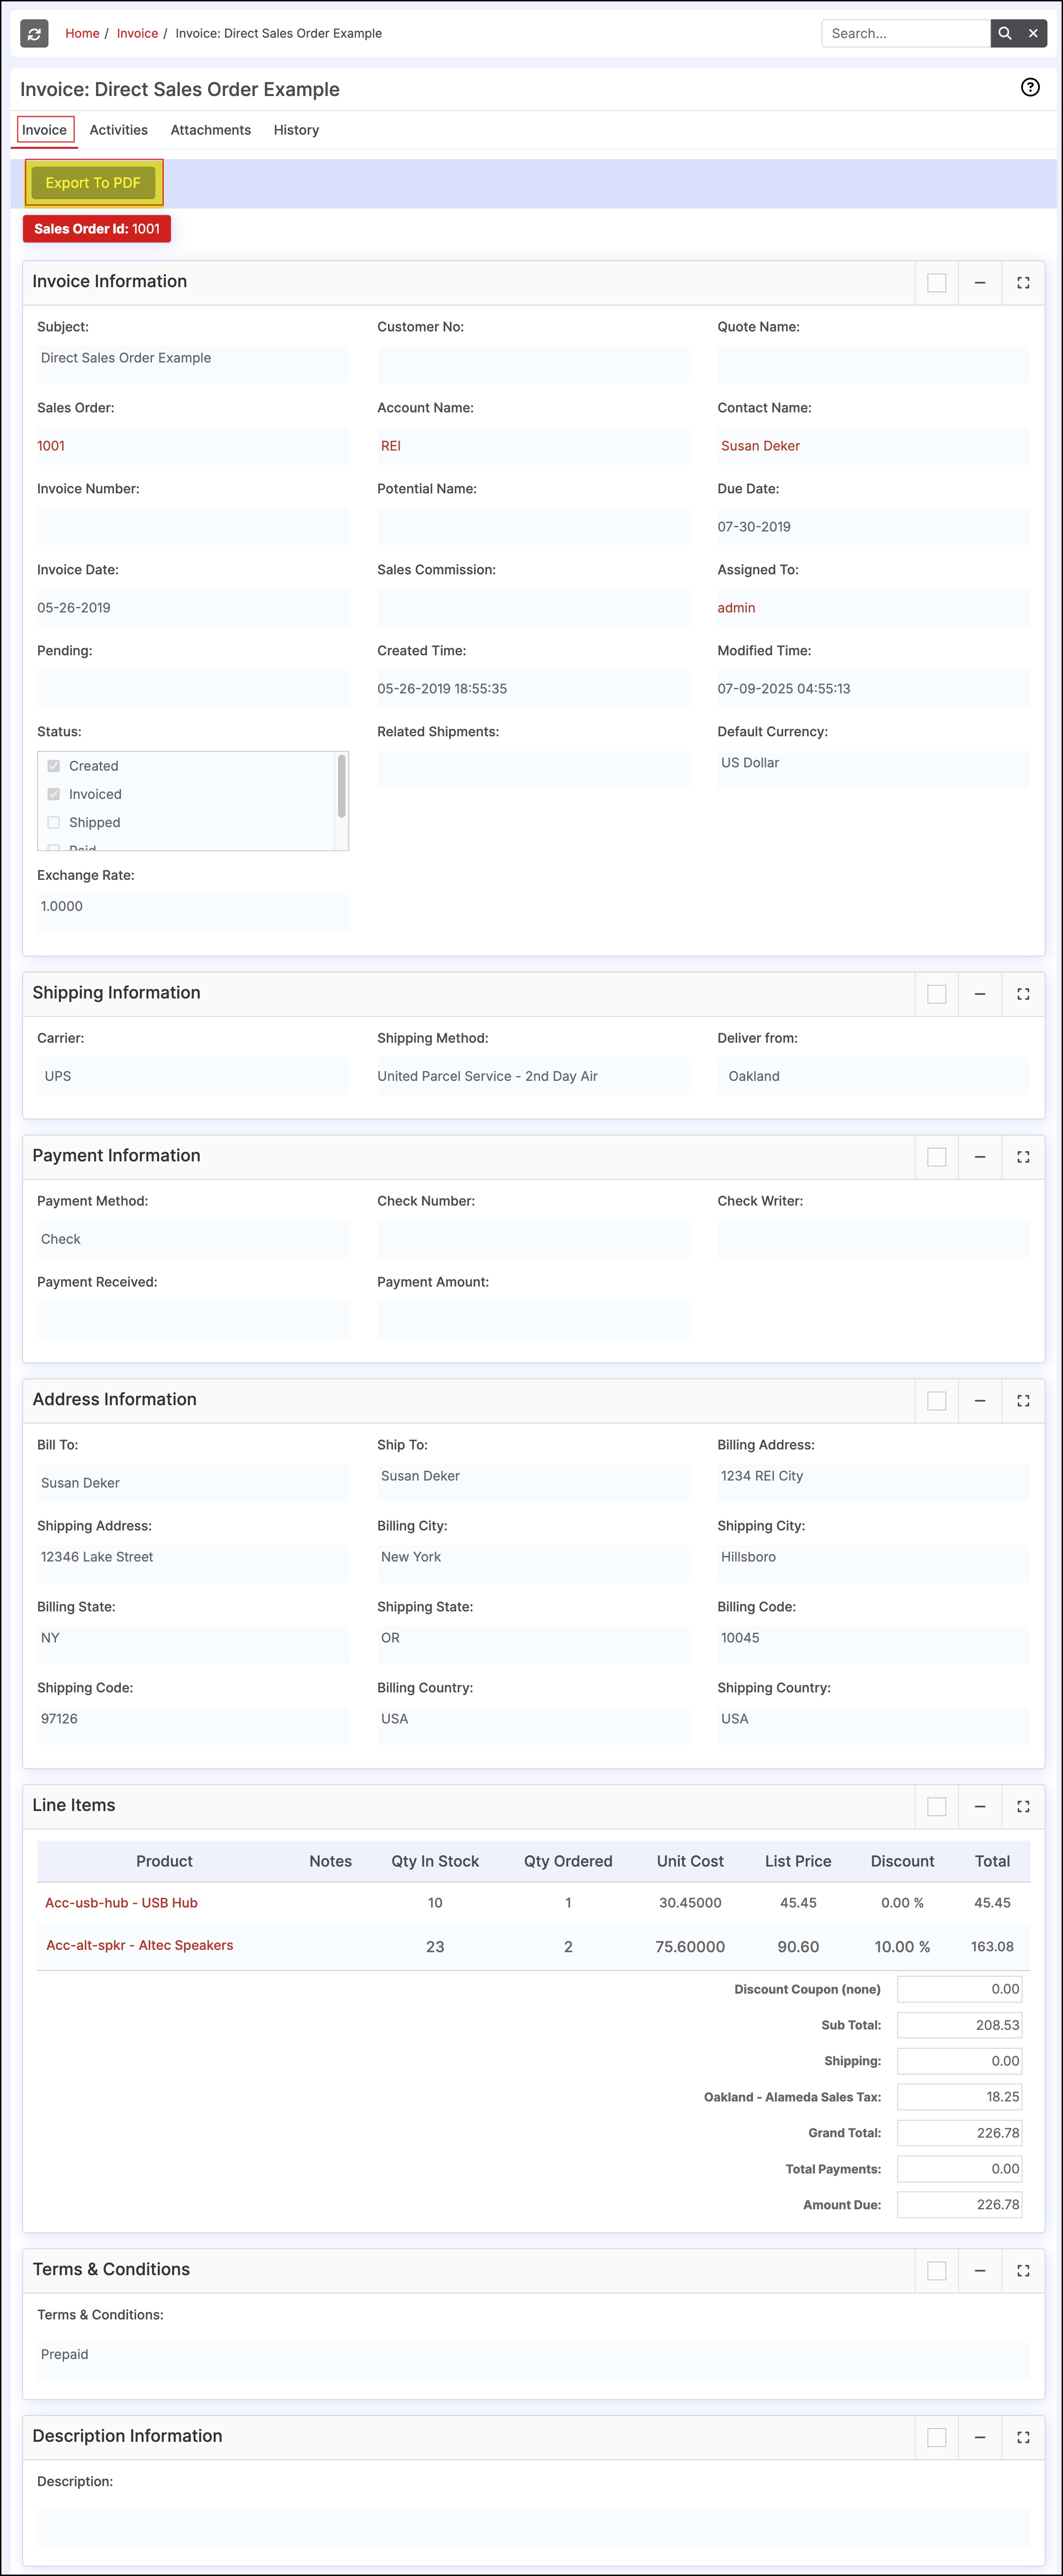Collapse the Invoice Information panel
The height and width of the screenshot is (2576, 1063).
pyautogui.click(x=979, y=283)
